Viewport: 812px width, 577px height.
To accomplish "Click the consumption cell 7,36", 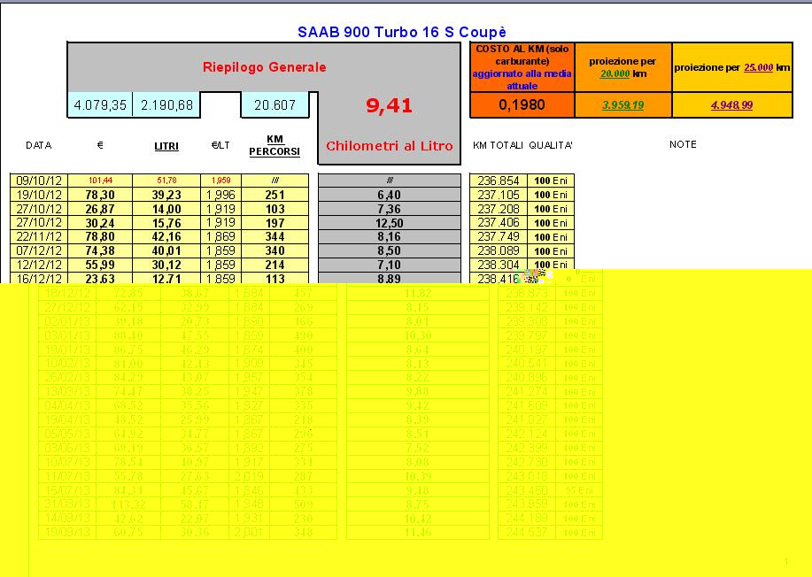I will (390, 209).
